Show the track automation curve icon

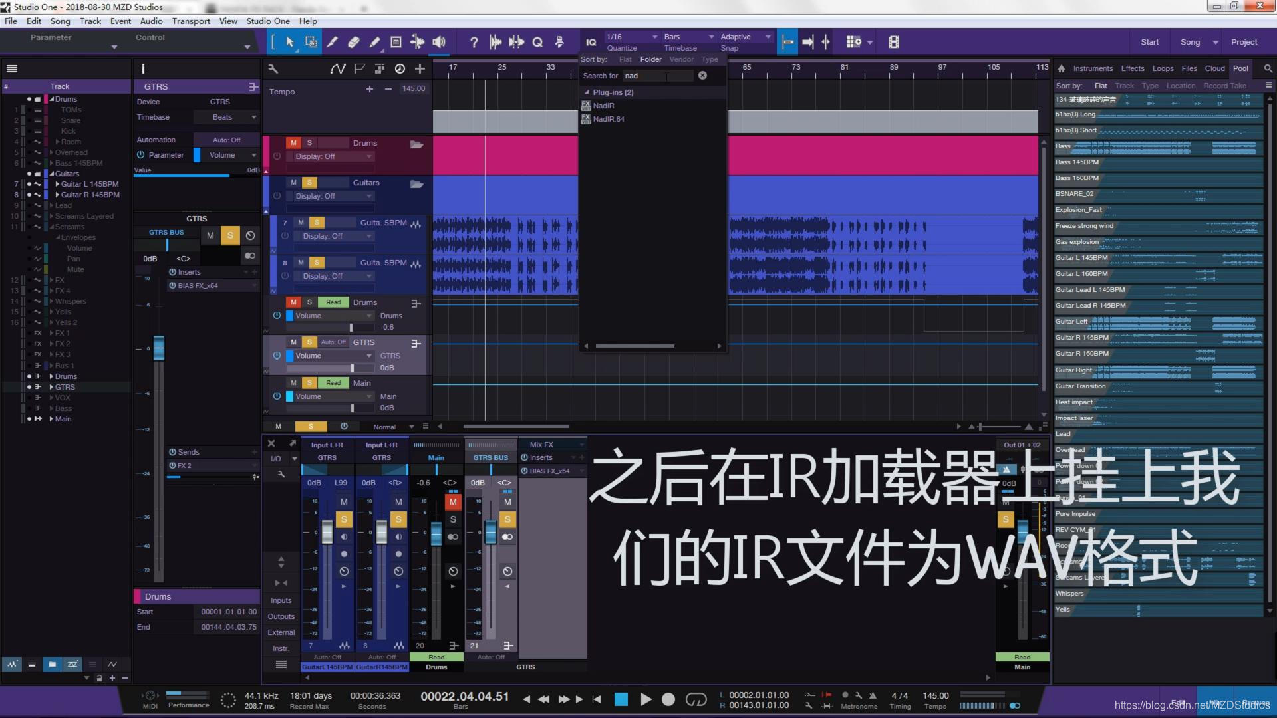(x=338, y=68)
